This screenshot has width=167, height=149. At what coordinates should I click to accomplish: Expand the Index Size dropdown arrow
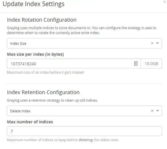(x=157, y=43)
